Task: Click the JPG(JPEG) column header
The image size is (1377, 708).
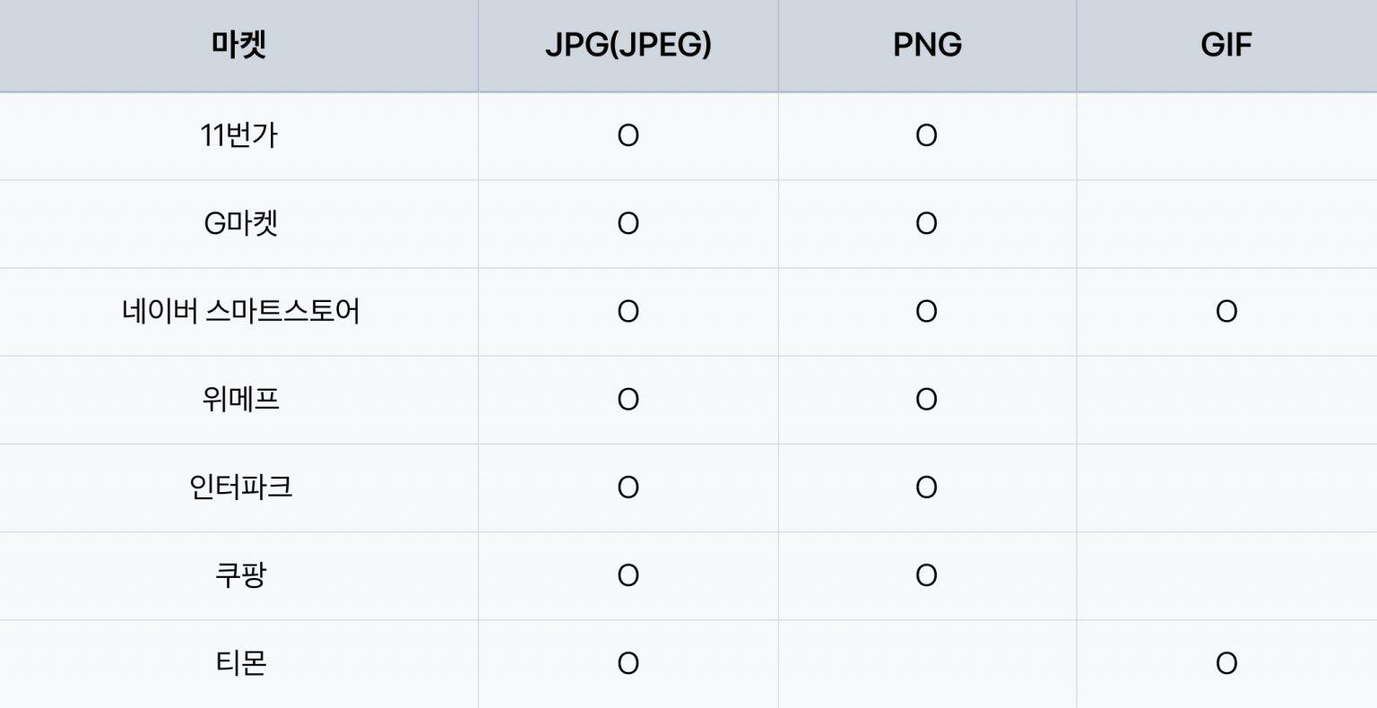Action: [628, 45]
